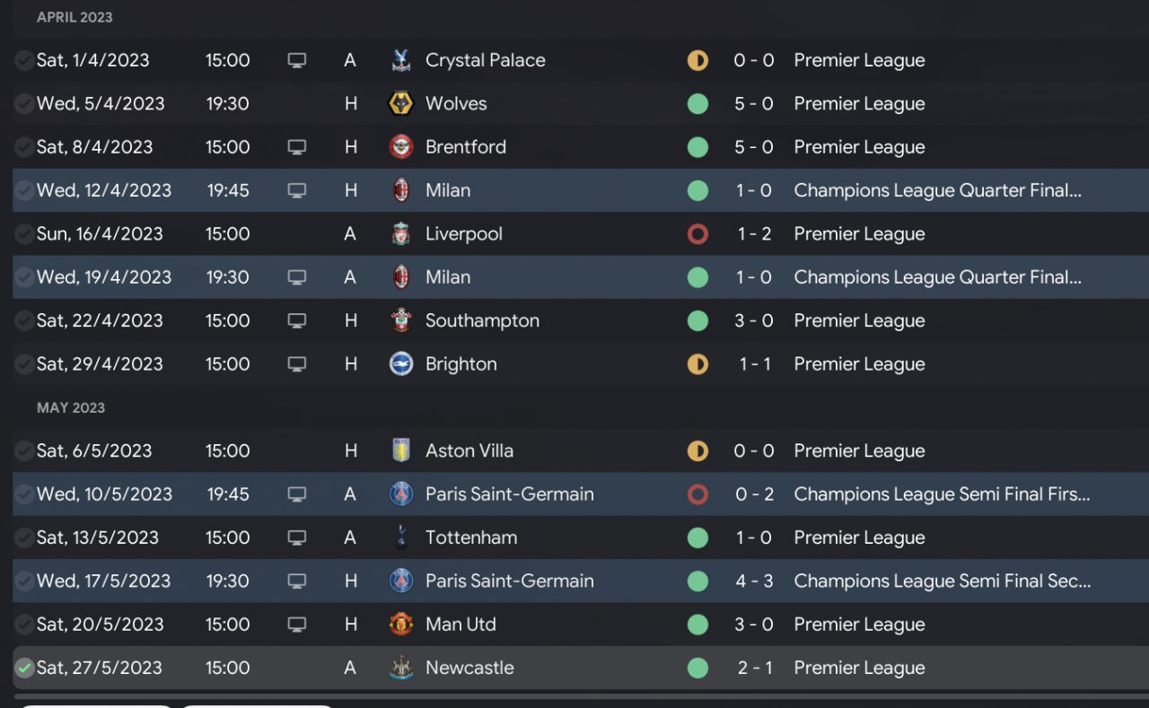This screenshot has width=1149, height=708.
Task: Click the Man Utd club badge
Action: [x=400, y=625]
